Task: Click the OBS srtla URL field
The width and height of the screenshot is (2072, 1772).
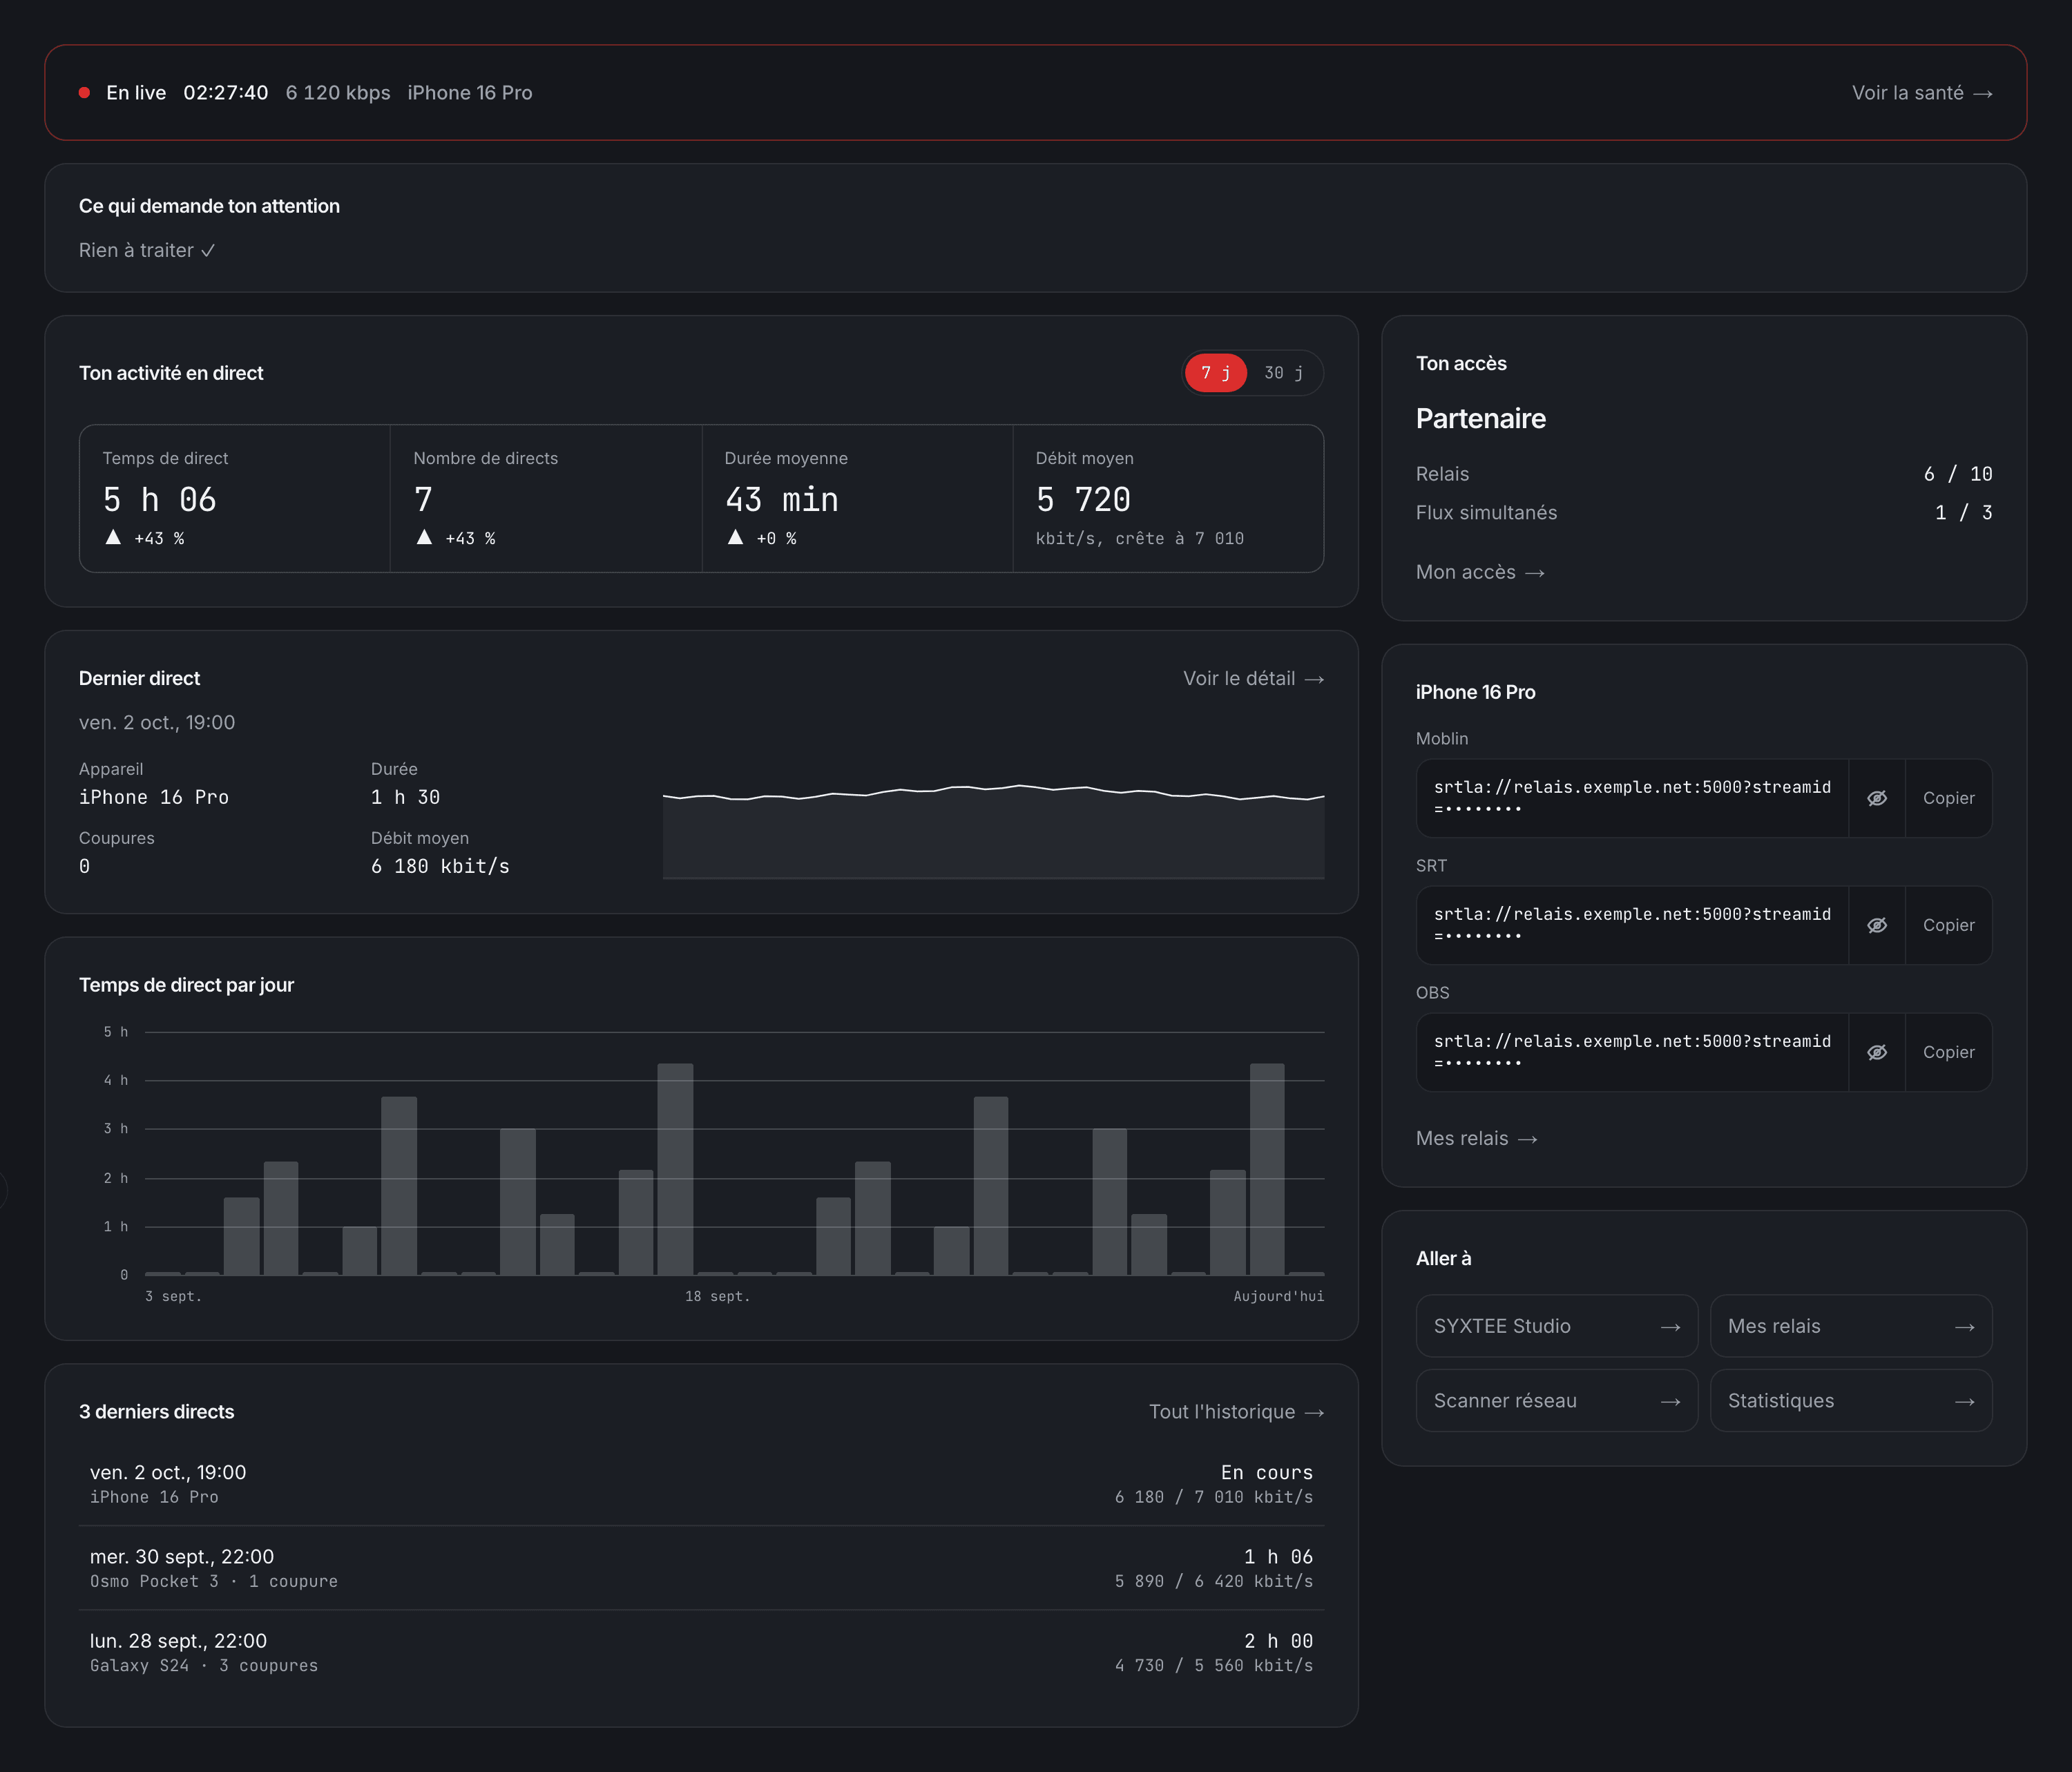Action: click(x=1632, y=1052)
